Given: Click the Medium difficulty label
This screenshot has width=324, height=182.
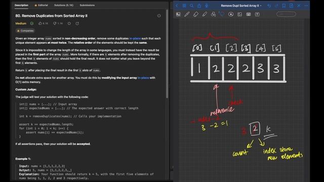Looking at the screenshot, I should tap(21, 23).
